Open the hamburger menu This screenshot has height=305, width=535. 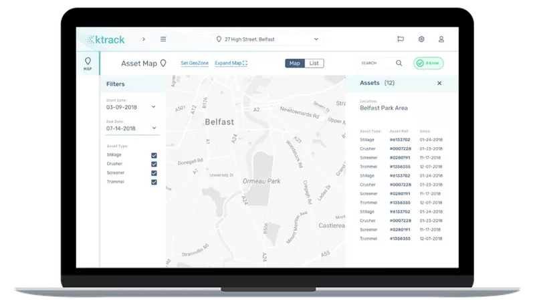(163, 39)
